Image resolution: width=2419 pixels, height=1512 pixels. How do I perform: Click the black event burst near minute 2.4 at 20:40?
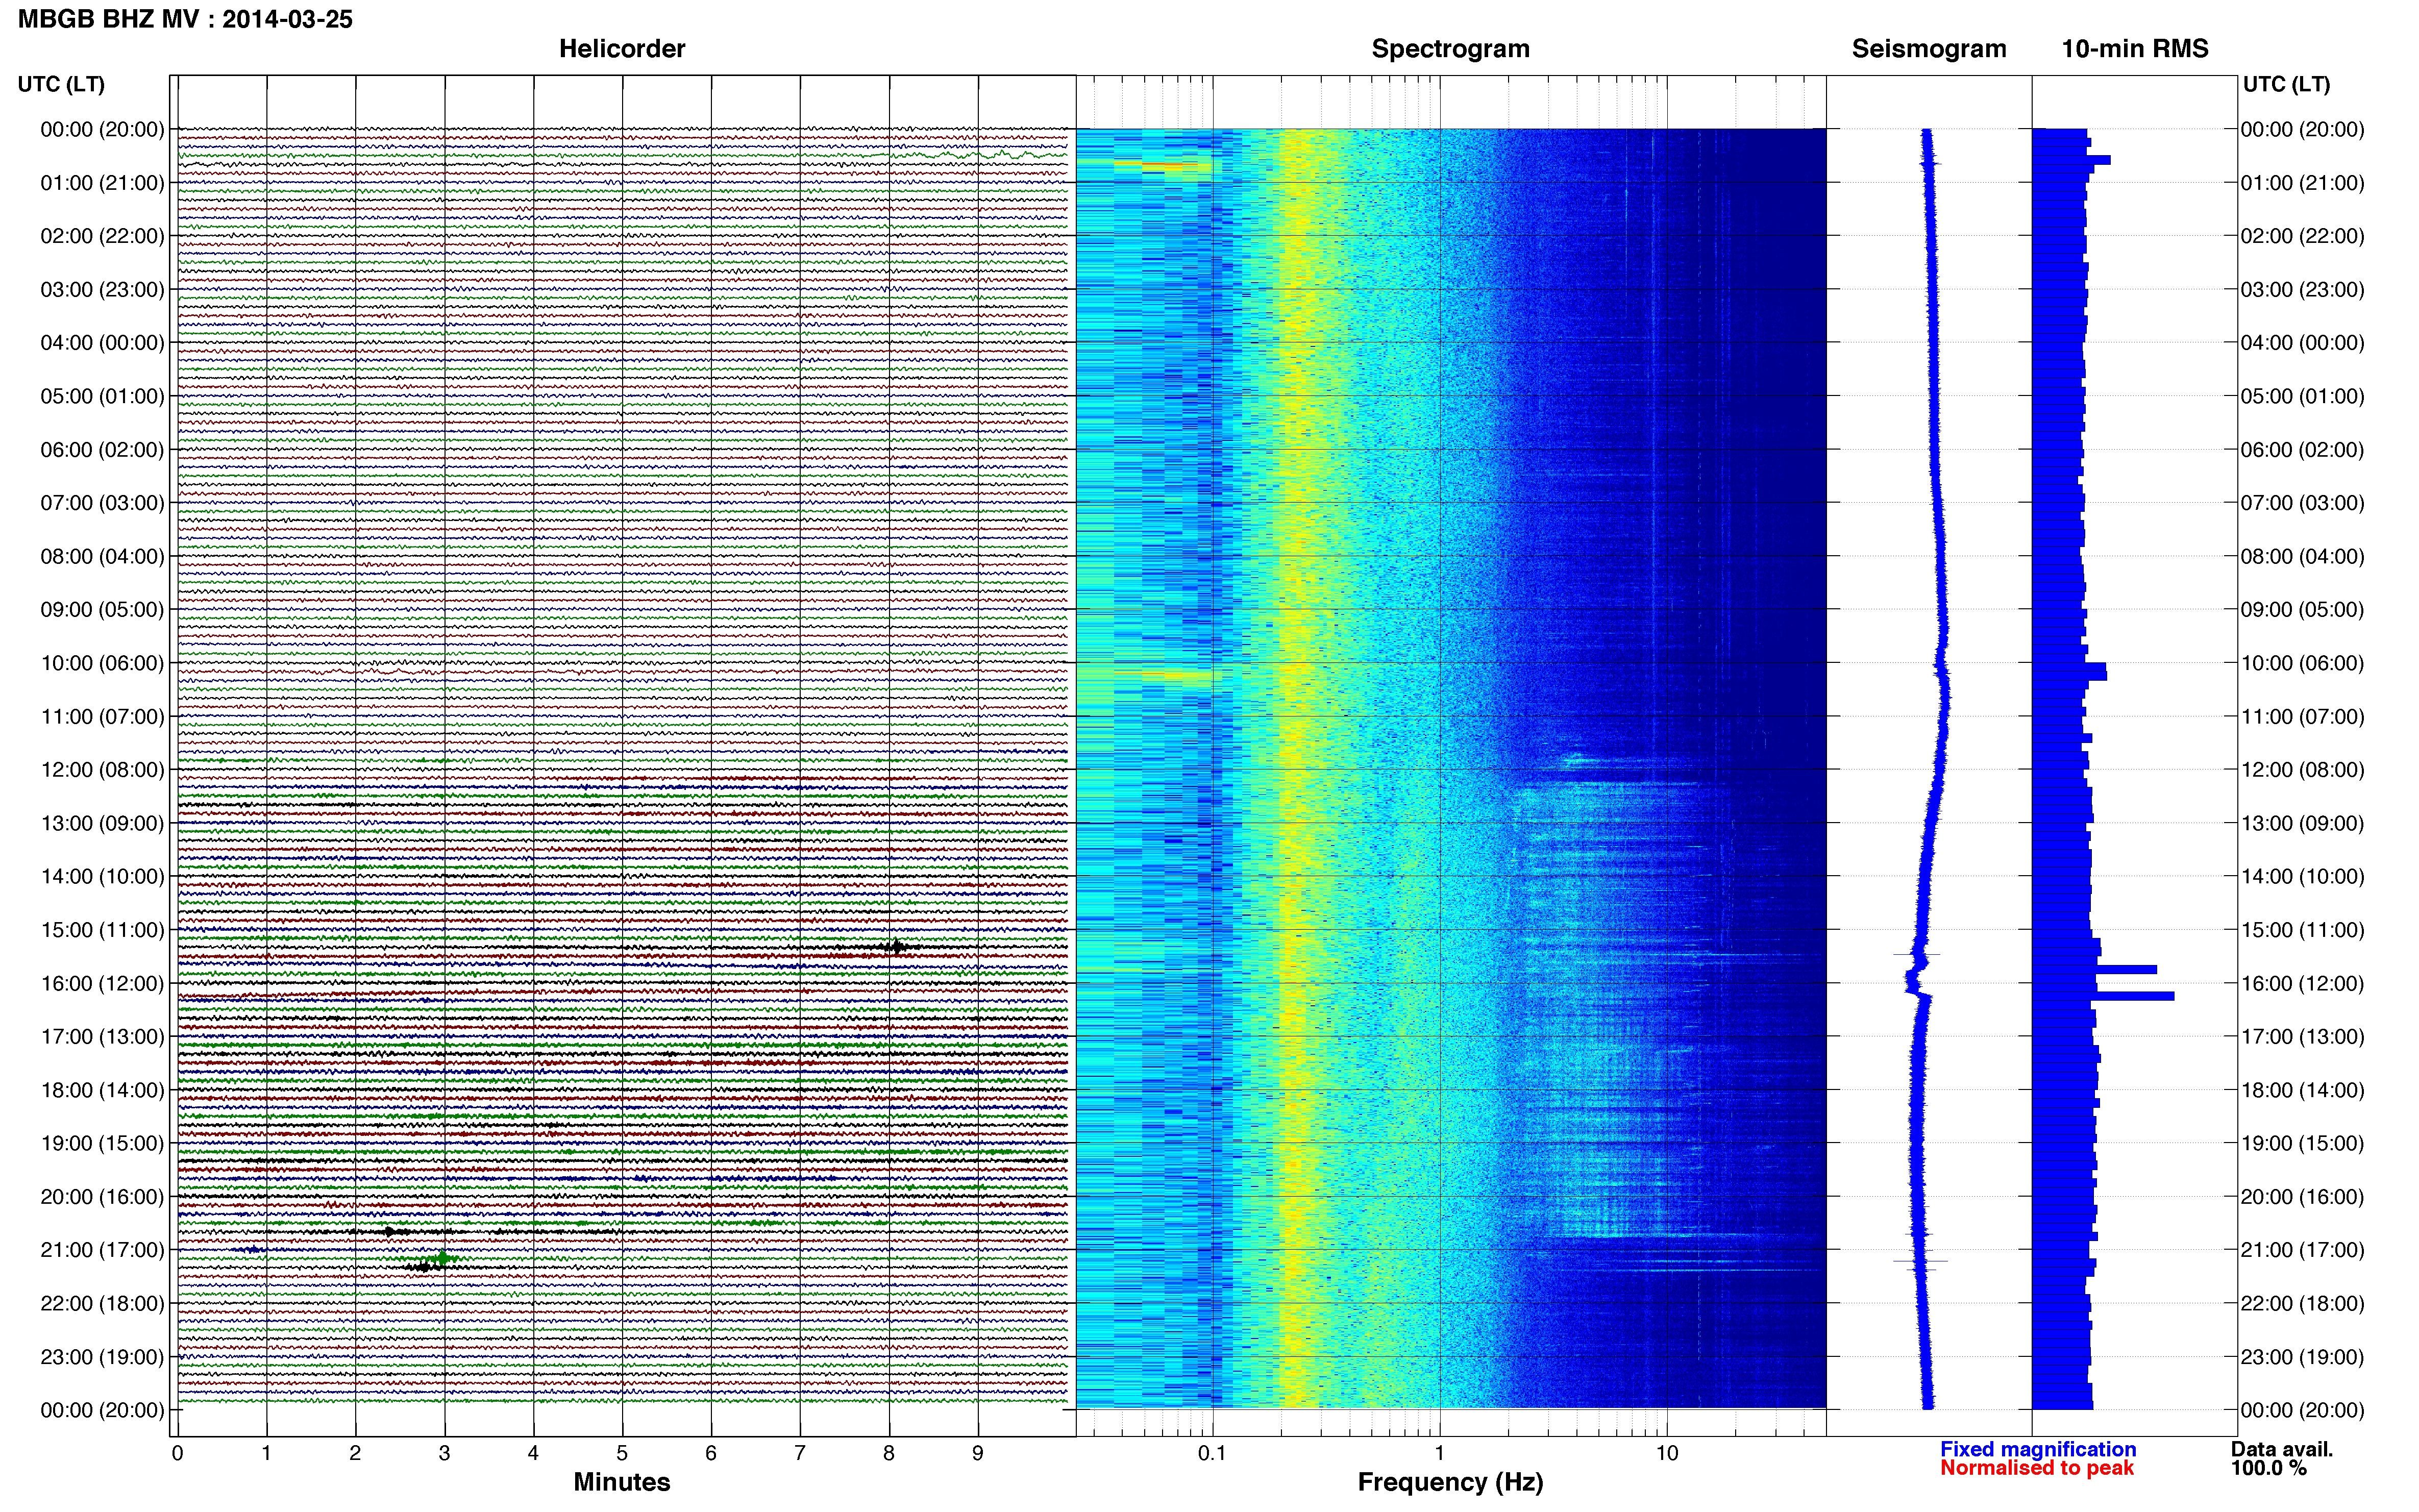point(390,1231)
